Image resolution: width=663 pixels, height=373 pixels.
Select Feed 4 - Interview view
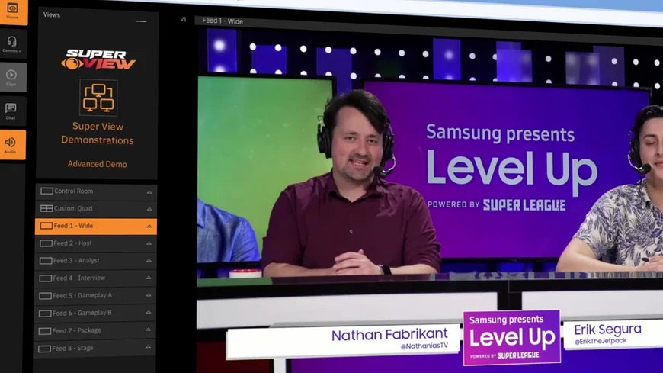tap(94, 278)
